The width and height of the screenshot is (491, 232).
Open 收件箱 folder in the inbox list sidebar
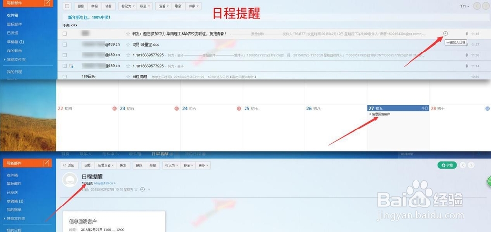[13, 15]
